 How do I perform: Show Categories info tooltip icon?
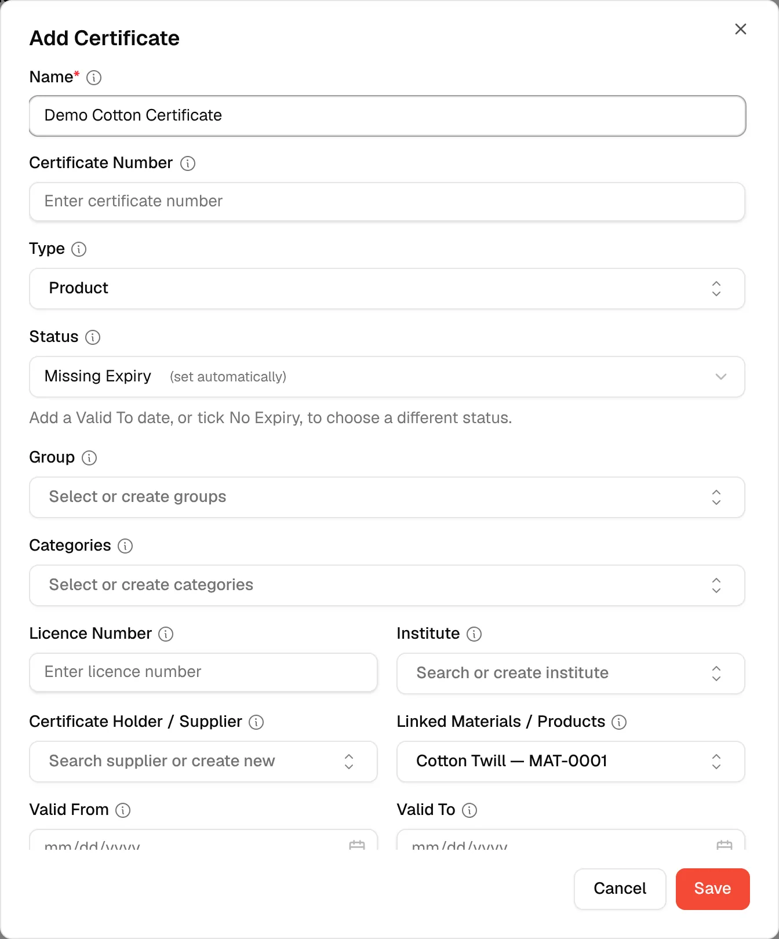pos(125,546)
